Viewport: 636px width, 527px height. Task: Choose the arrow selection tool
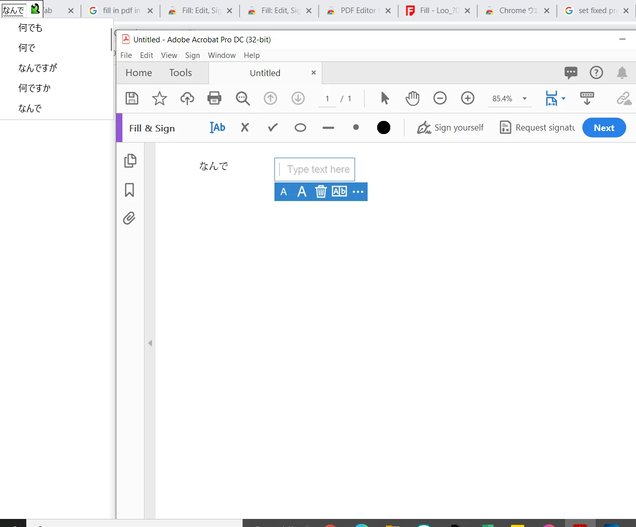tap(385, 98)
